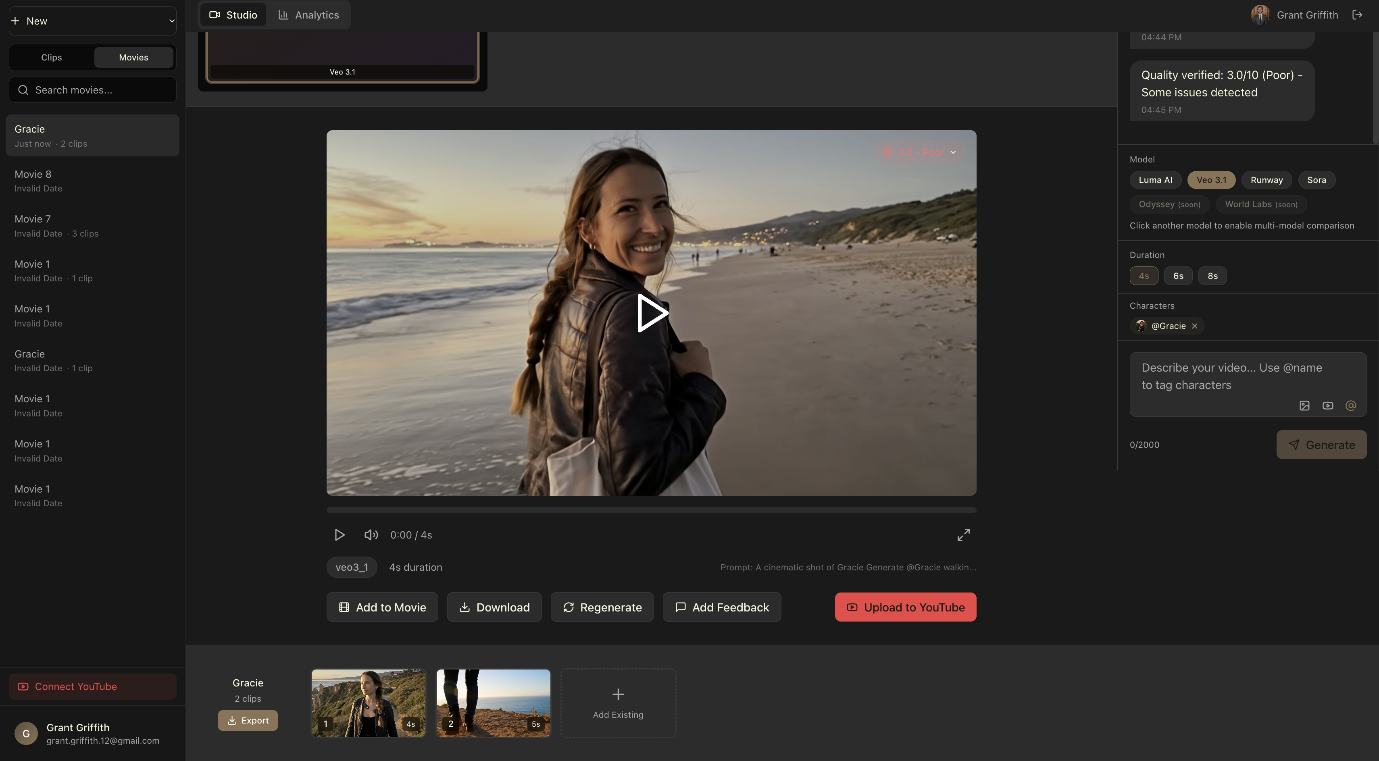This screenshot has width=1379, height=761.
Task: Enter fullscreen with the expand arrows icon
Action: [x=963, y=534]
